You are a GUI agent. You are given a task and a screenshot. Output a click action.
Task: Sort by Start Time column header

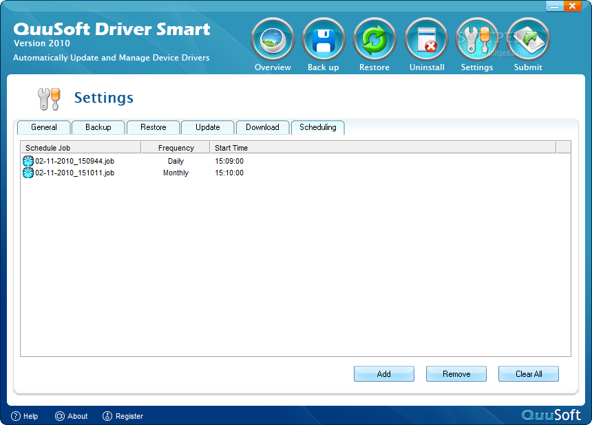tap(383, 148)
